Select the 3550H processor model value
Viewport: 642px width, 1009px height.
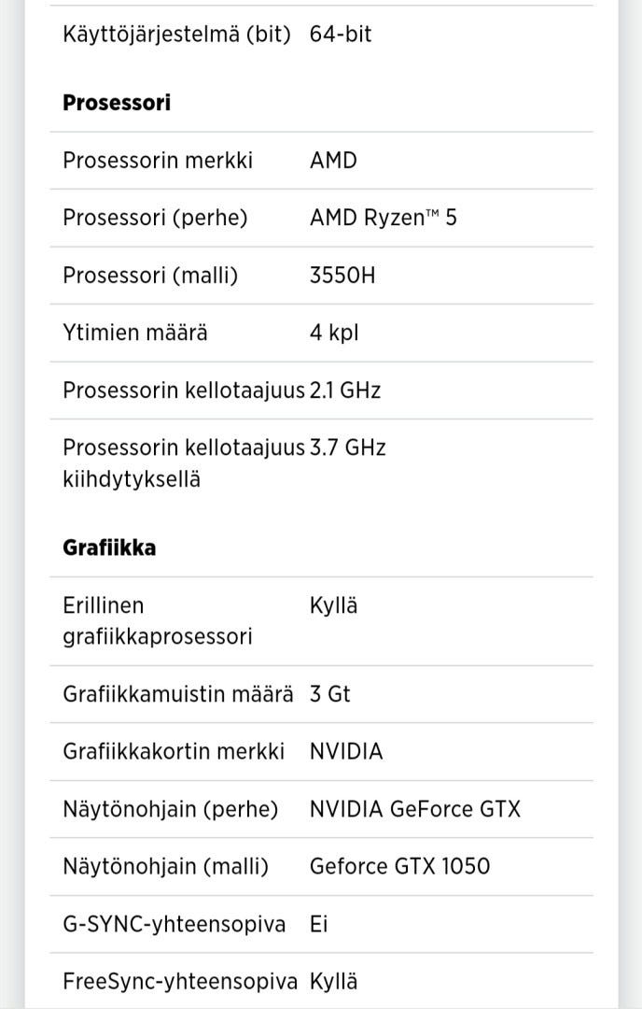click(x=342, y=276)
